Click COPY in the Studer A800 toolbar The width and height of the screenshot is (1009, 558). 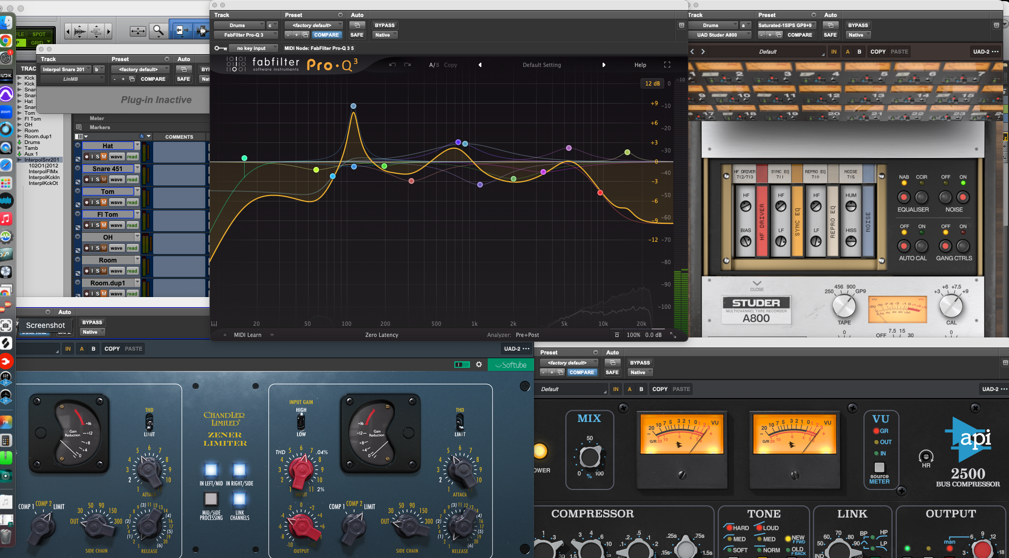(x=878, y=52)
